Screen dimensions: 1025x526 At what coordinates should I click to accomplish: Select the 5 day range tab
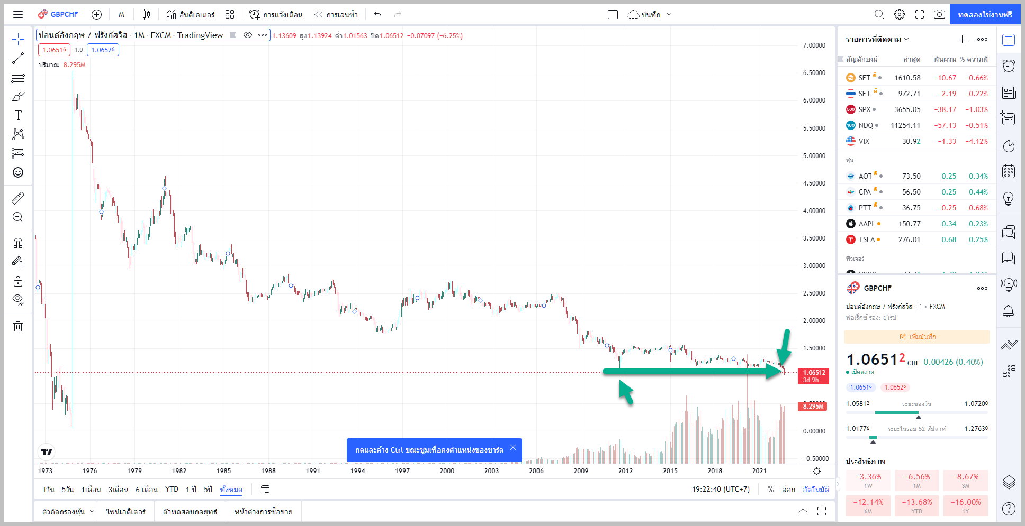(x=68, y=490)
